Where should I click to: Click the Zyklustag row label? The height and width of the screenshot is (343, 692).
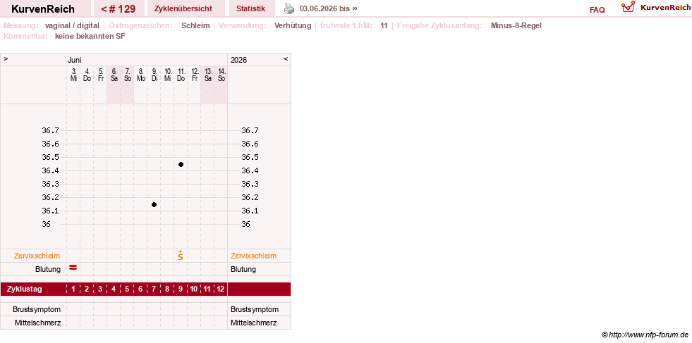(25, 289)
